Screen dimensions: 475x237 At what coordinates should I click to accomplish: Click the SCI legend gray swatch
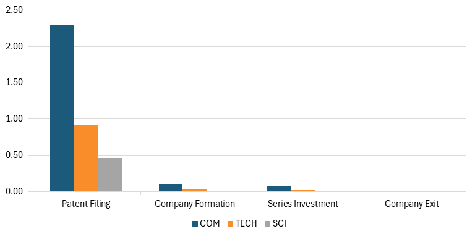pyautogui.click(x=267, y=223)
